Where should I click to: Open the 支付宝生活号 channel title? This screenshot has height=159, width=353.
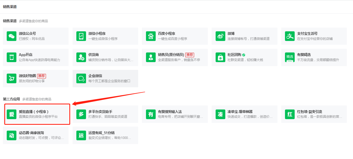(307, 34)
